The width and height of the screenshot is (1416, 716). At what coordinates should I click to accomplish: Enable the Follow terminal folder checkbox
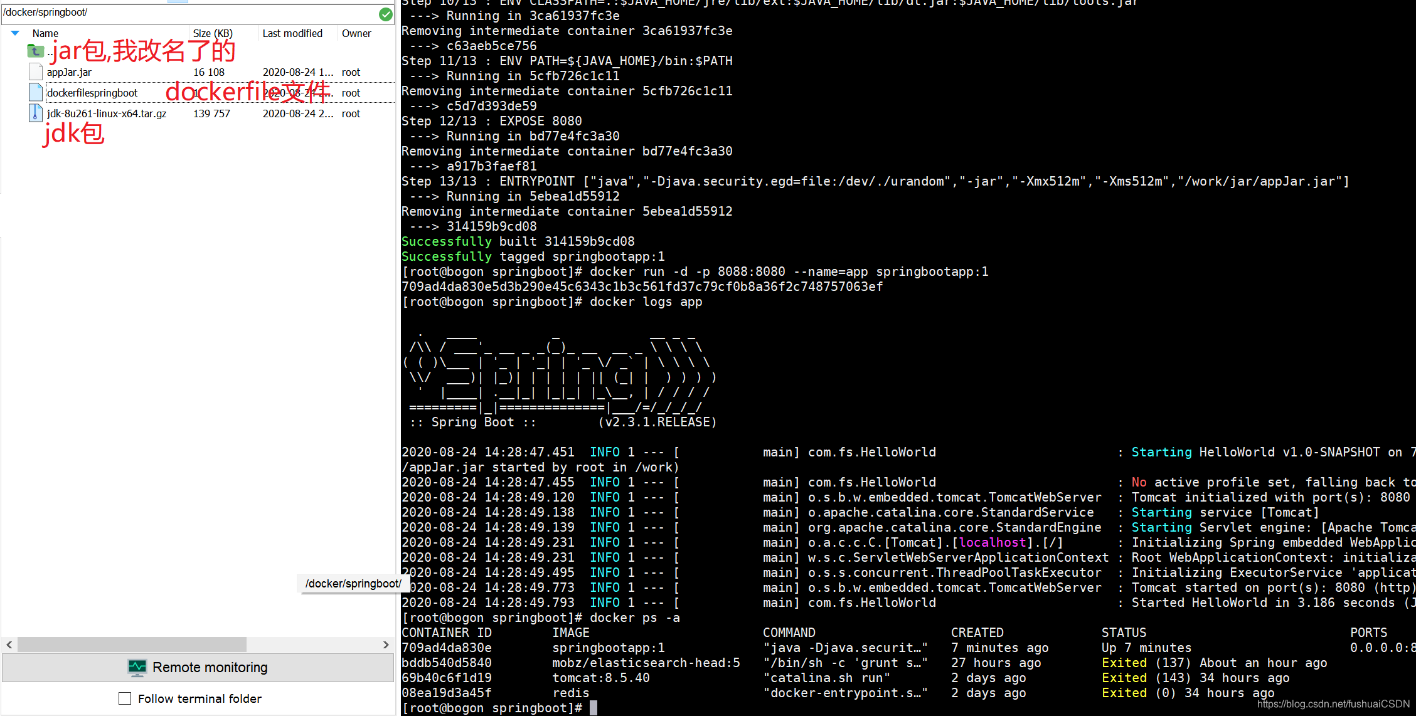125,698
